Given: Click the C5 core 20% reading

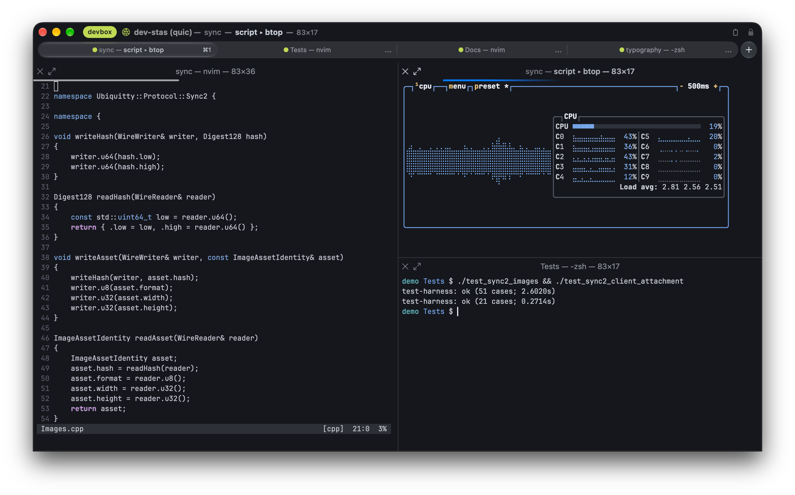Looking at the screenshot, I should coord(715,137).
